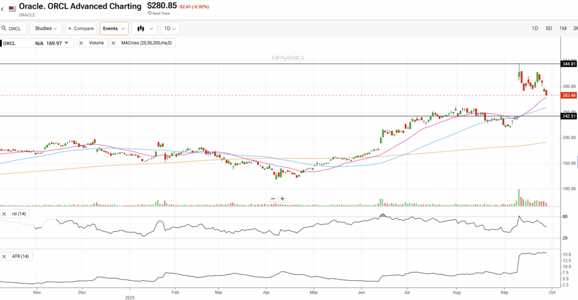This screenshot has height=300, width=578.
Task: Close the rsi (14) panel
Action: point(5,214)
